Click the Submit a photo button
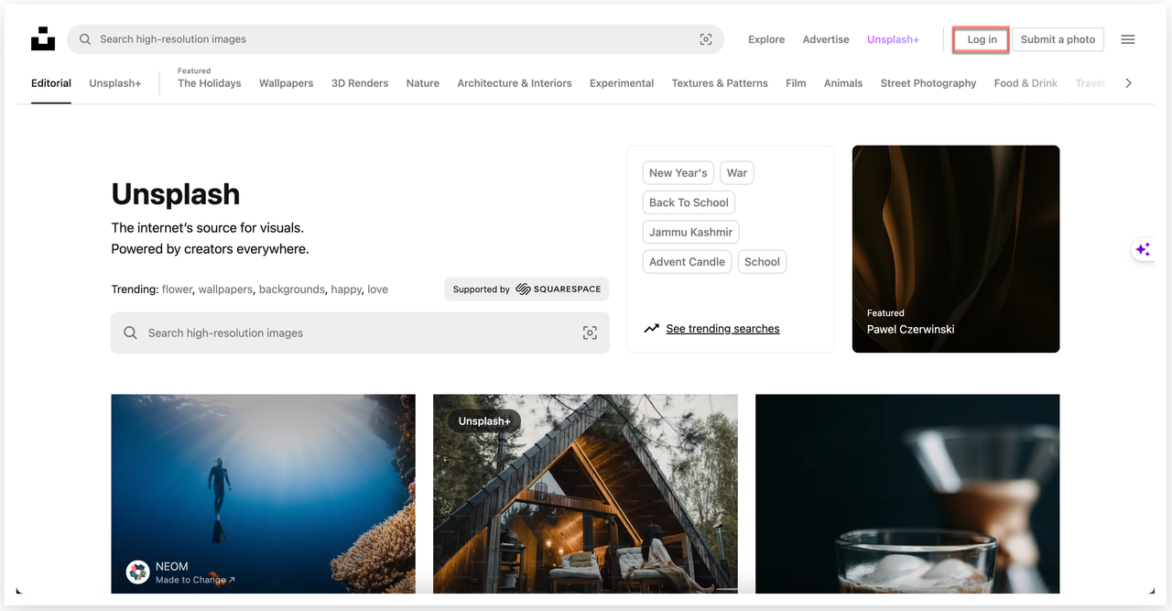Screen dimensions: 1172x611 [1058, 39]
